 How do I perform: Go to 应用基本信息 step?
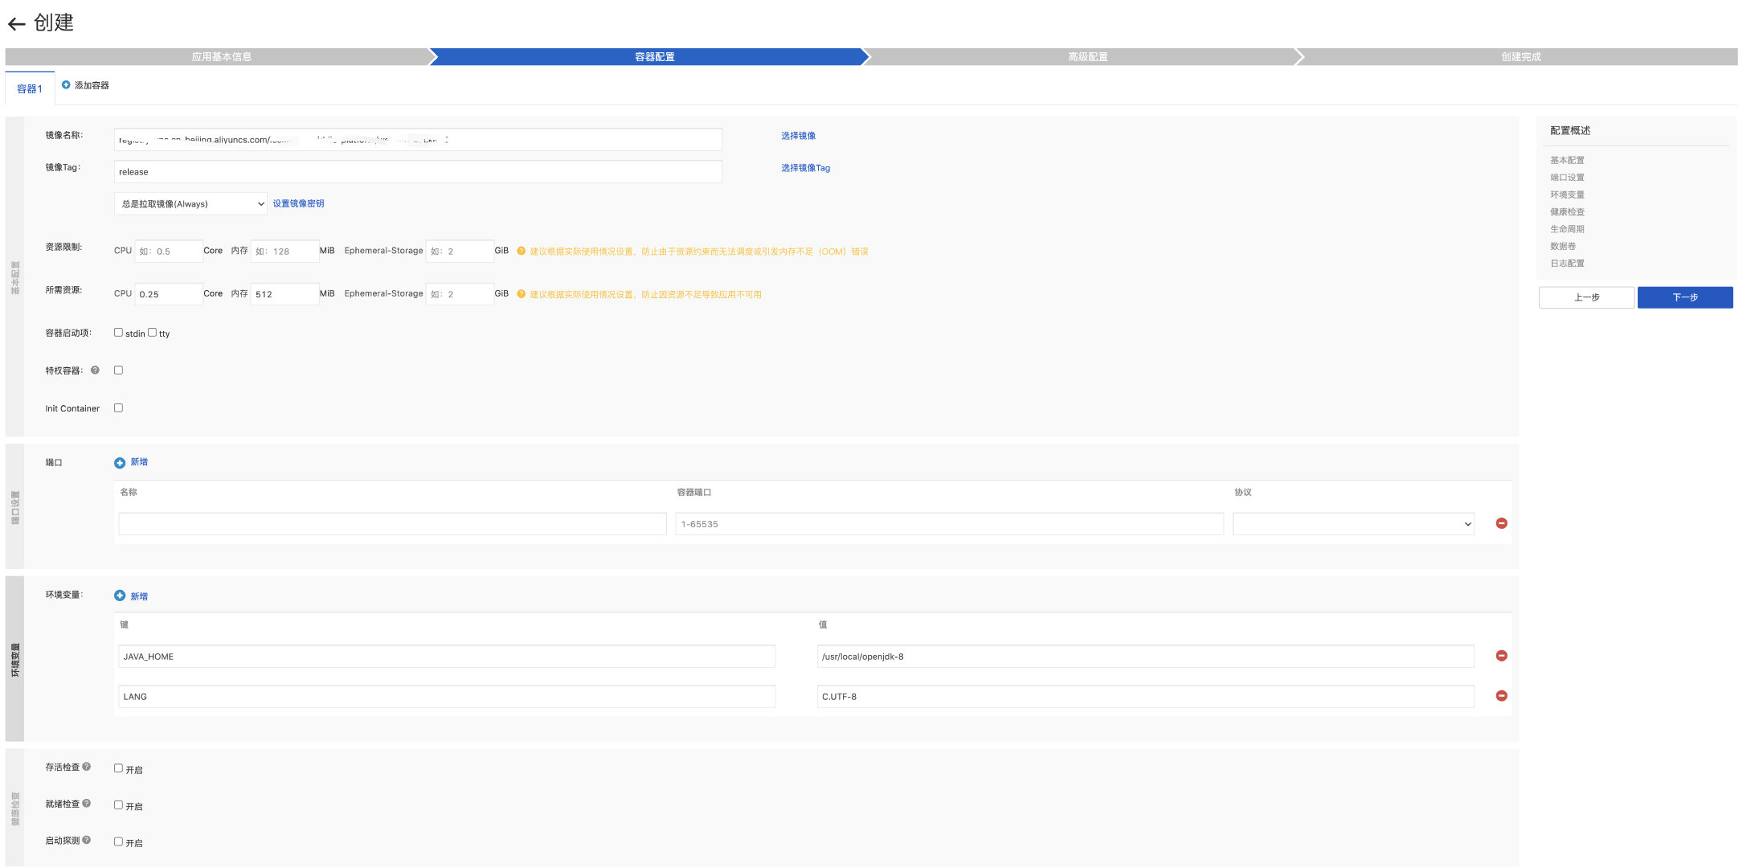pyautogui.click(x=221, y=57)
